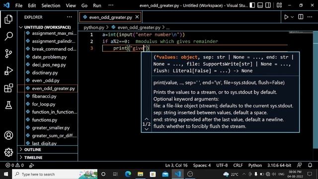Viewport: 318px width, 179px height.
Task: Open the feedback icon in status bar
Action: point(299,165)
